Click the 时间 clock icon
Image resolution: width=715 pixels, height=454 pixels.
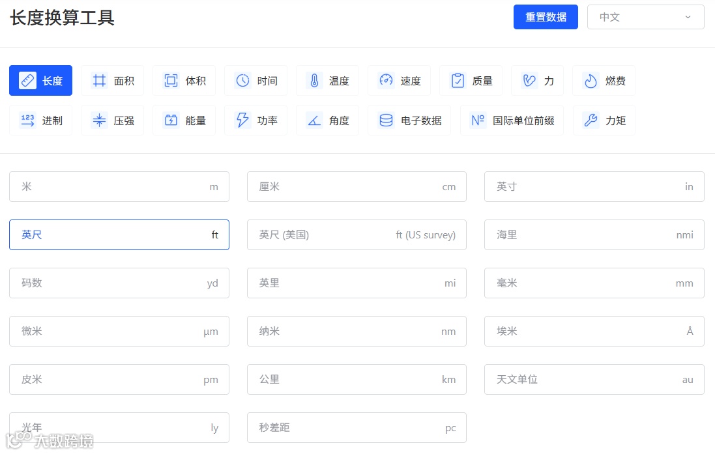click(242, 81)
